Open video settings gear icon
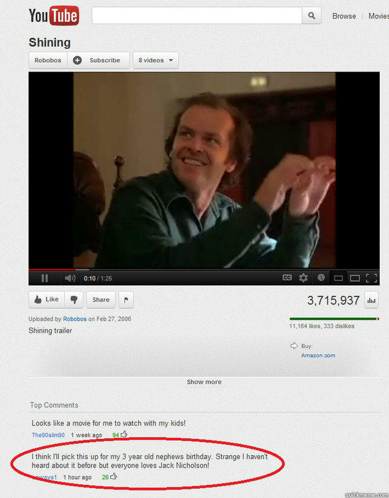 304,278
